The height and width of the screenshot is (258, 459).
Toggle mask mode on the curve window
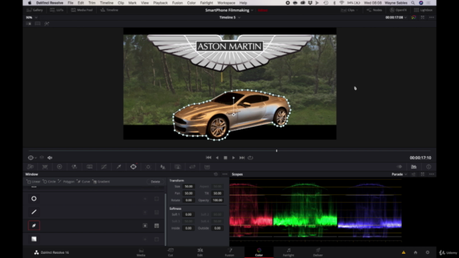coord(156,226)
